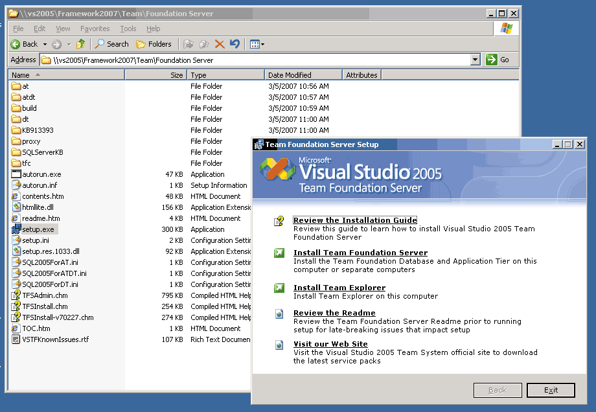Open the Review the Readme link
Screen dimensions: 596x412
[334, 313]
